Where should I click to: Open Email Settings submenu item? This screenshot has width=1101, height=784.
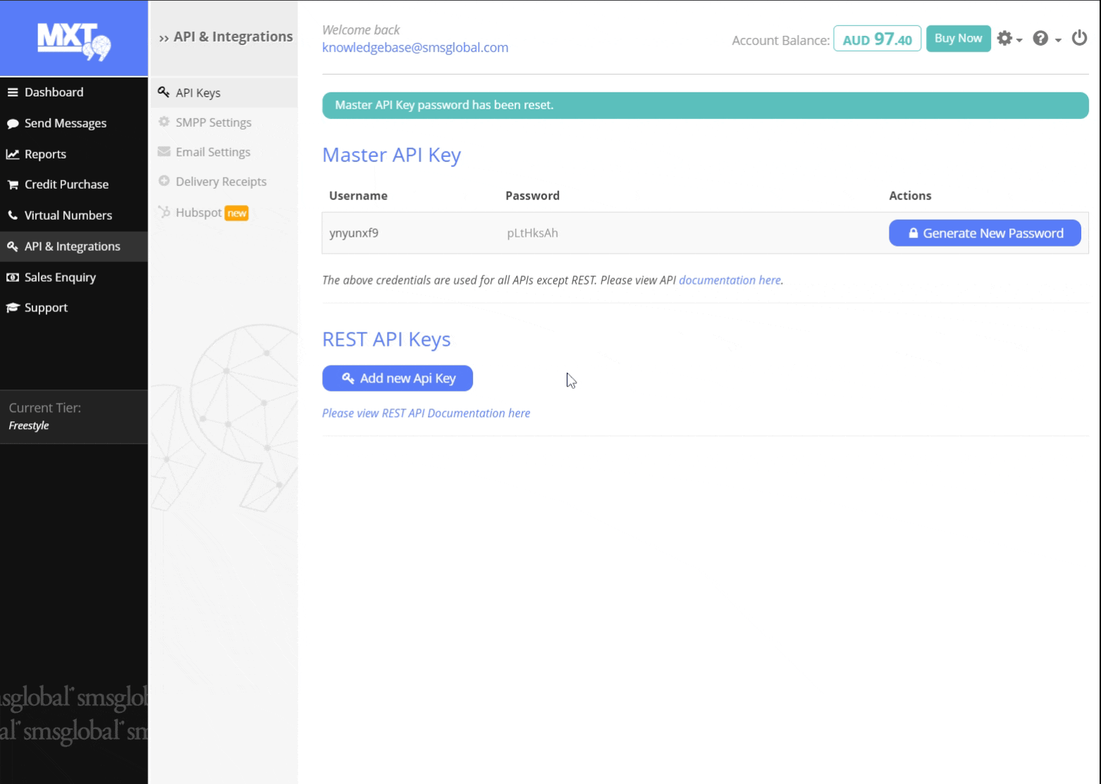[x=213, y=152]
